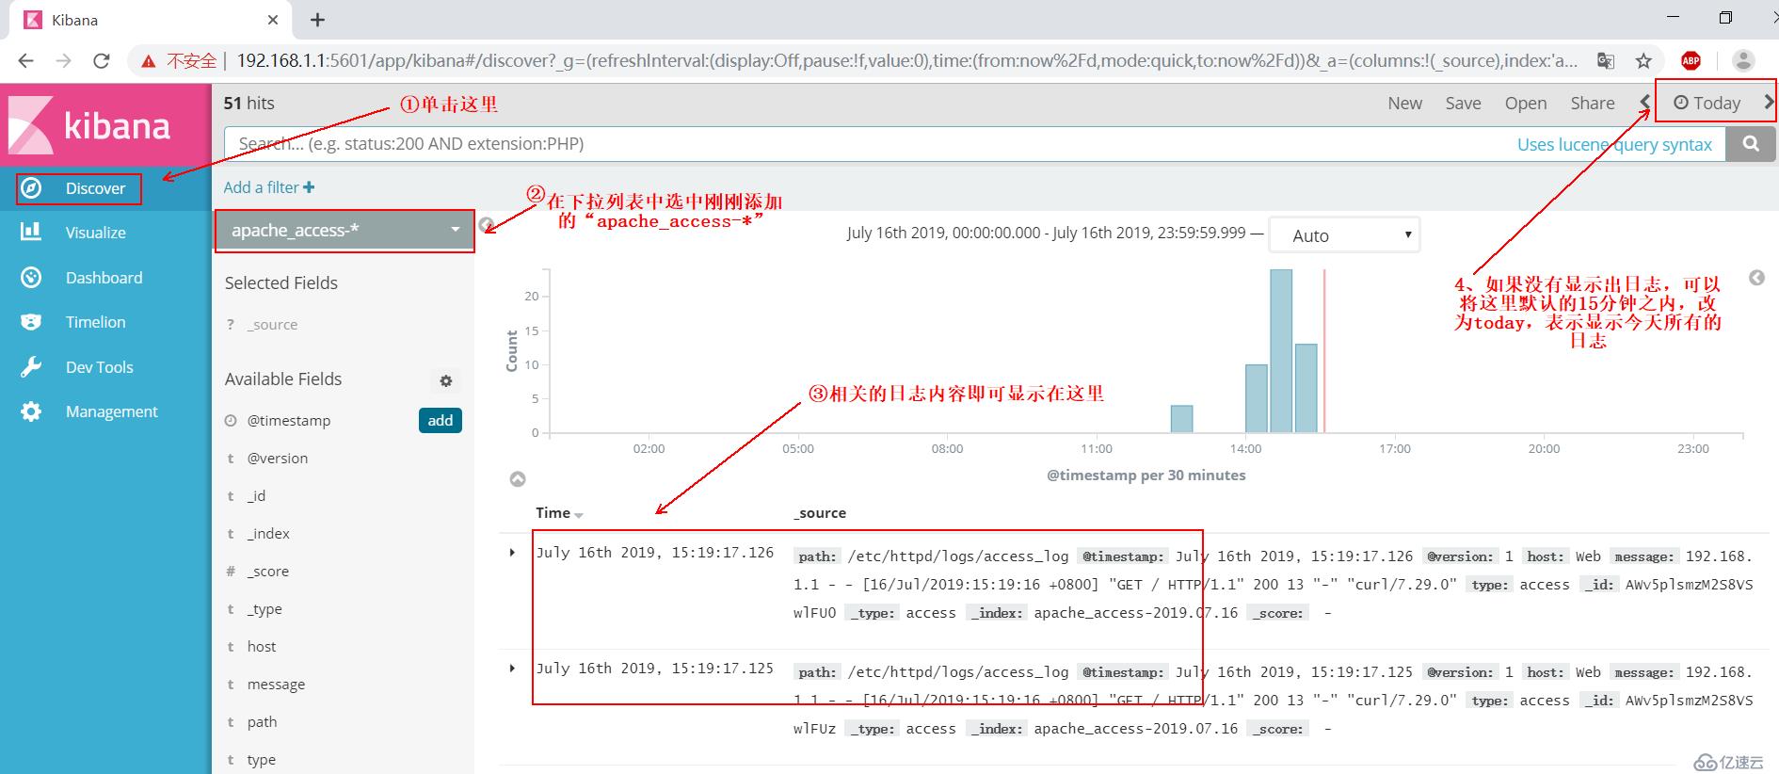1779x774 pixels.
Task: Open the apache_access-* index pattern dropdown
Action: pyautogui.click(x=345, y=230)
